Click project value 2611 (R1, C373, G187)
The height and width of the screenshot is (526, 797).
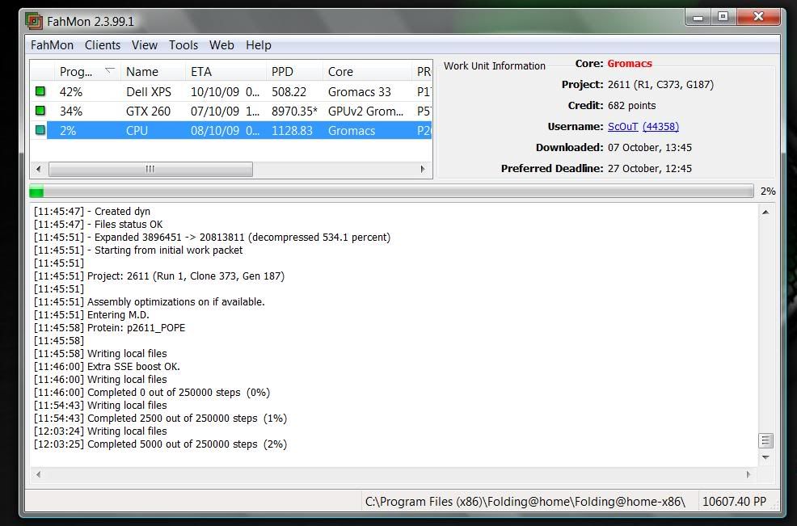(660, 84)
